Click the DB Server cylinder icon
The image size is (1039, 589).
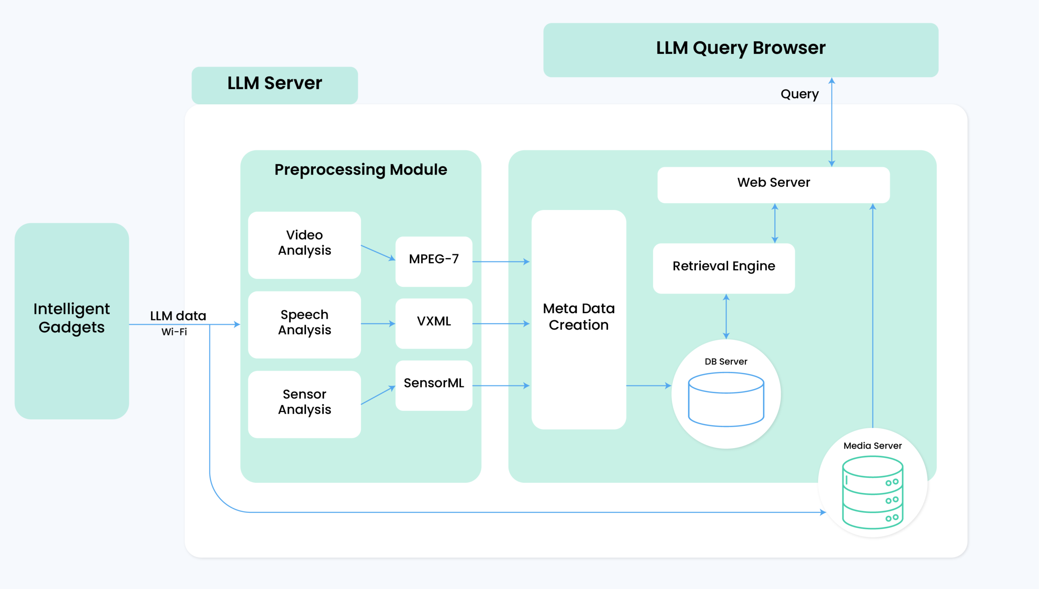pos(726,400)
